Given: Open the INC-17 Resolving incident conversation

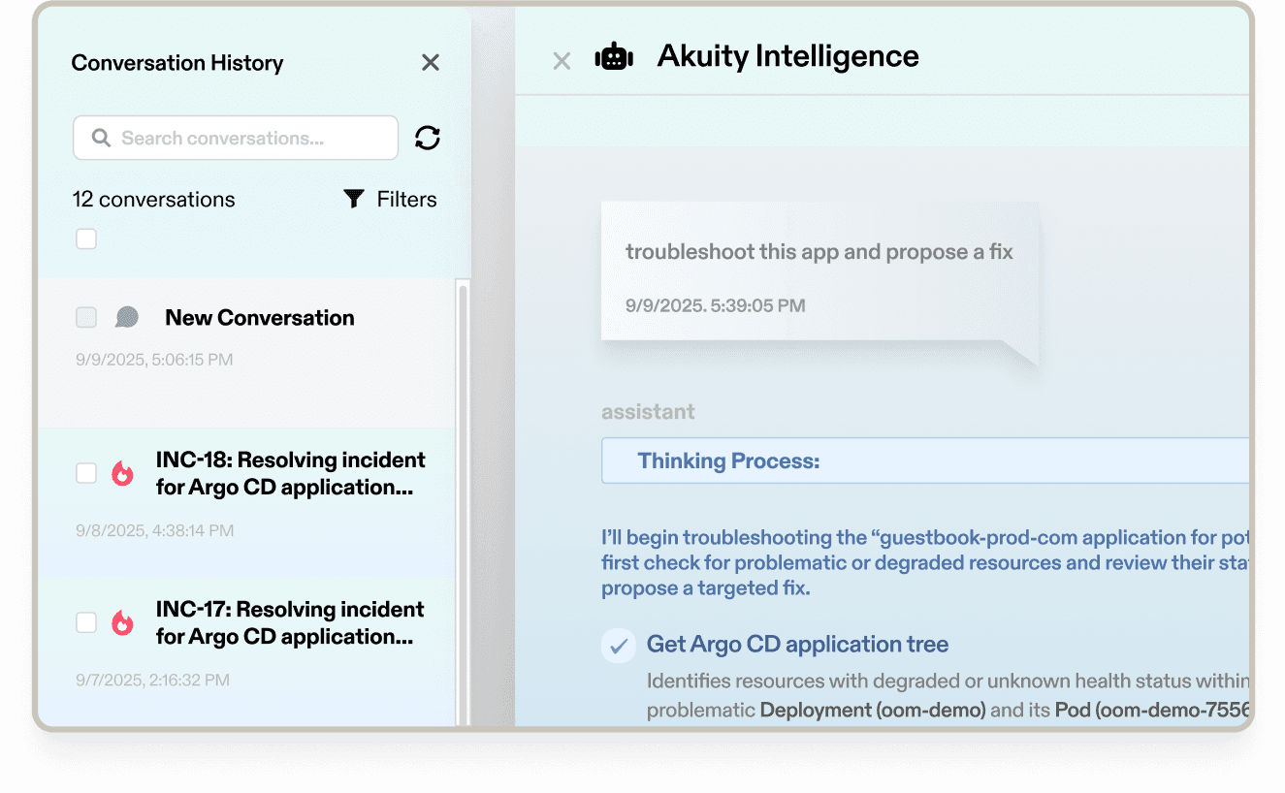Looking at the screenshot, I should [290, 622].
